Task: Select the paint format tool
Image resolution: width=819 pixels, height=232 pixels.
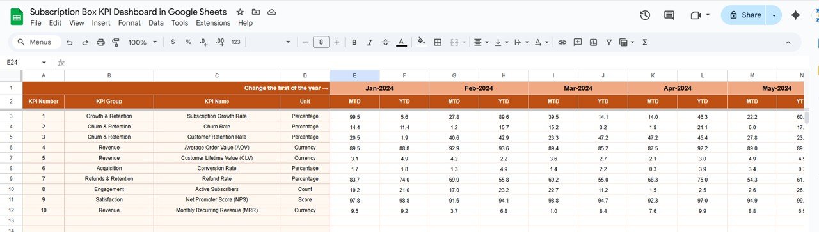Action: [116, 42]
